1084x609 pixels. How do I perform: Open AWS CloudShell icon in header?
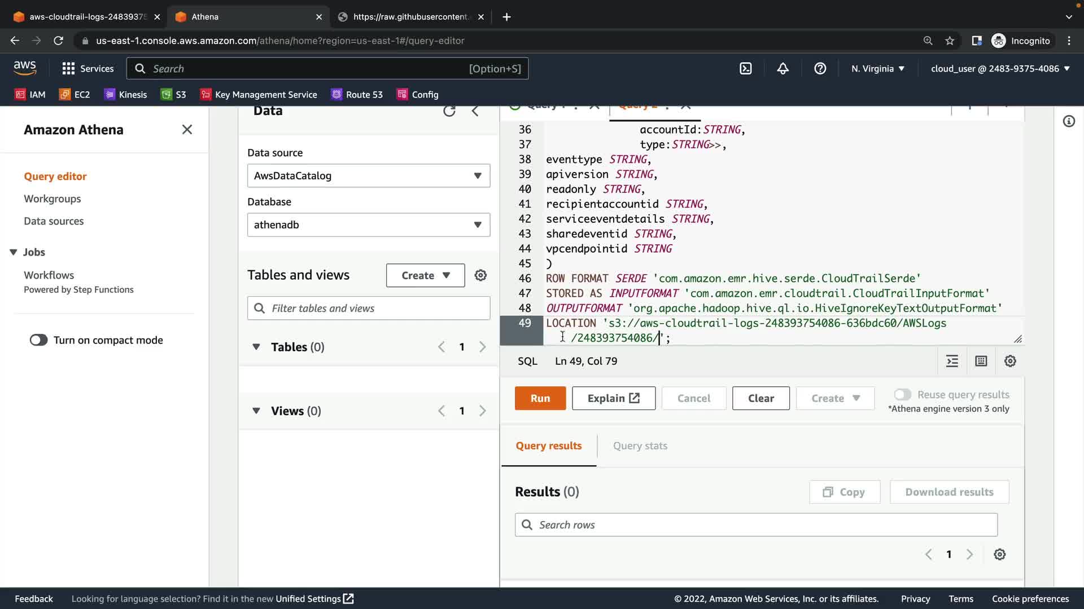tap(745, 69)
